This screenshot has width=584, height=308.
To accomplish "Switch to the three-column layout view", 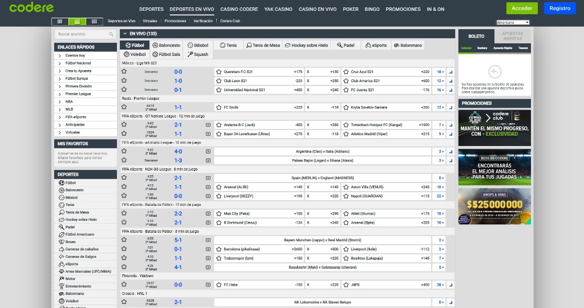I will click(94, 21).
